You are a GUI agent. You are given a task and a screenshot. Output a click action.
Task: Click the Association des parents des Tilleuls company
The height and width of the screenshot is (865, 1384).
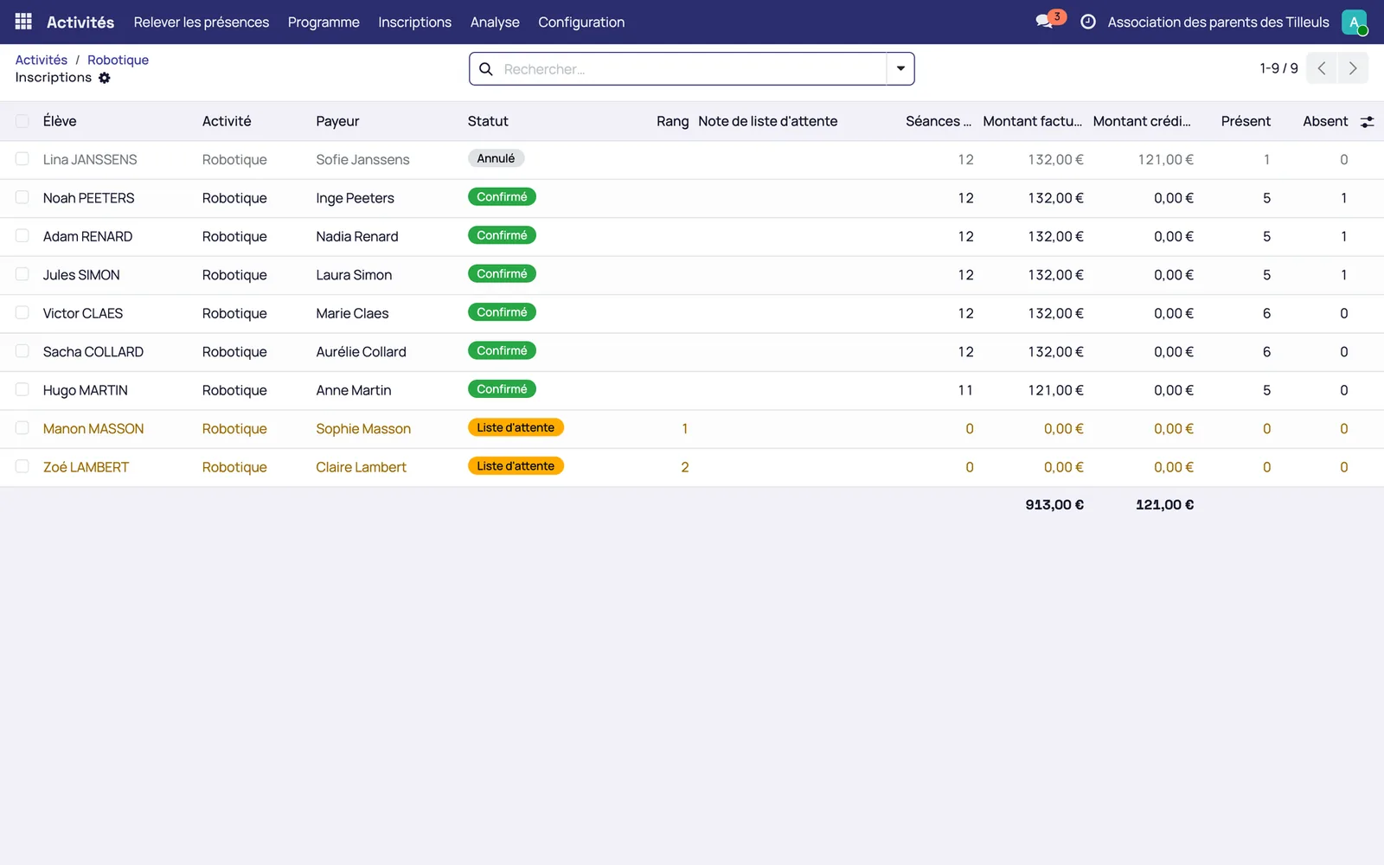coord(1218,22)
